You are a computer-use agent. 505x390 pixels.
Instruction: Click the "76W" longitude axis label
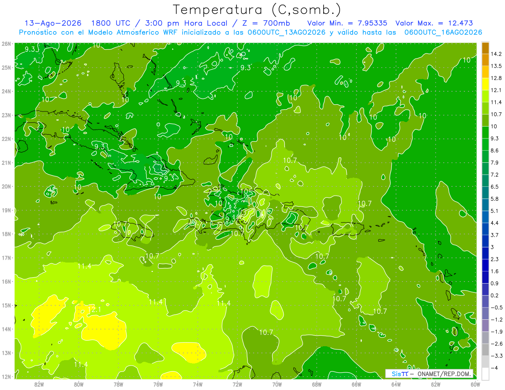click(158, 384)
